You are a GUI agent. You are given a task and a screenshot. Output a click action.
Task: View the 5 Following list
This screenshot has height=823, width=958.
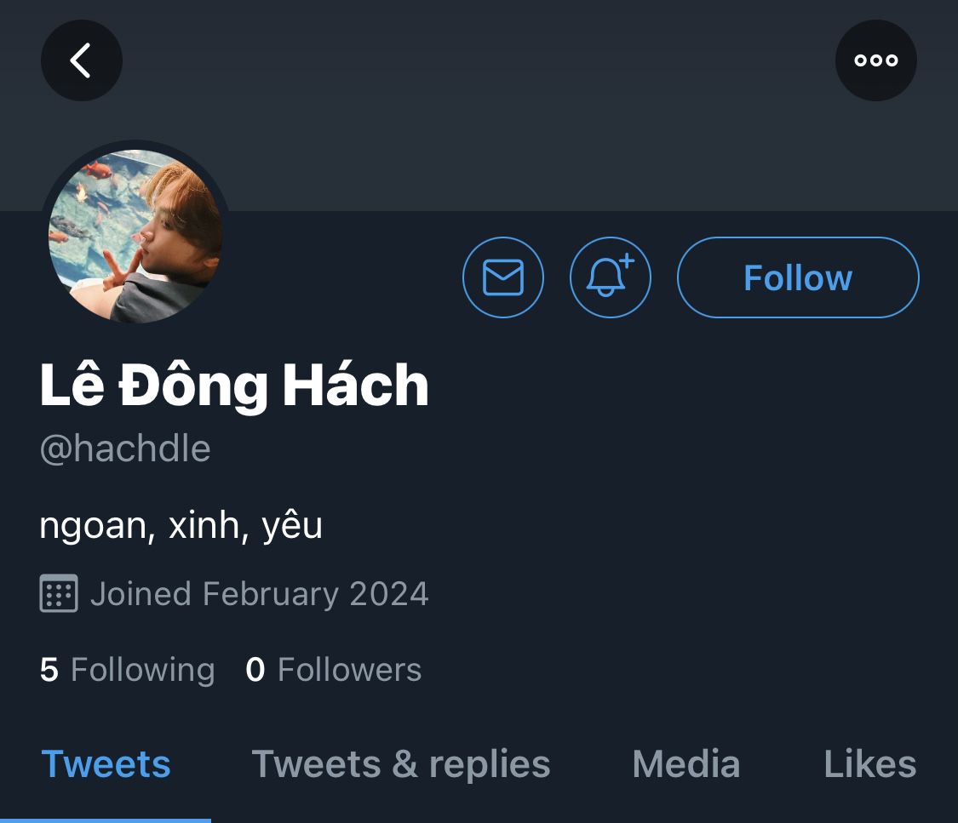pos(128,670)
